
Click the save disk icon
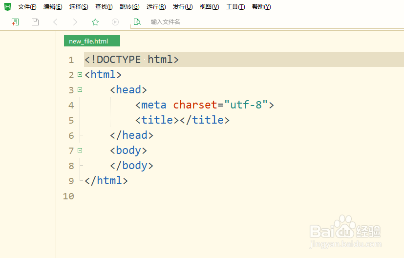coord(35,22)
